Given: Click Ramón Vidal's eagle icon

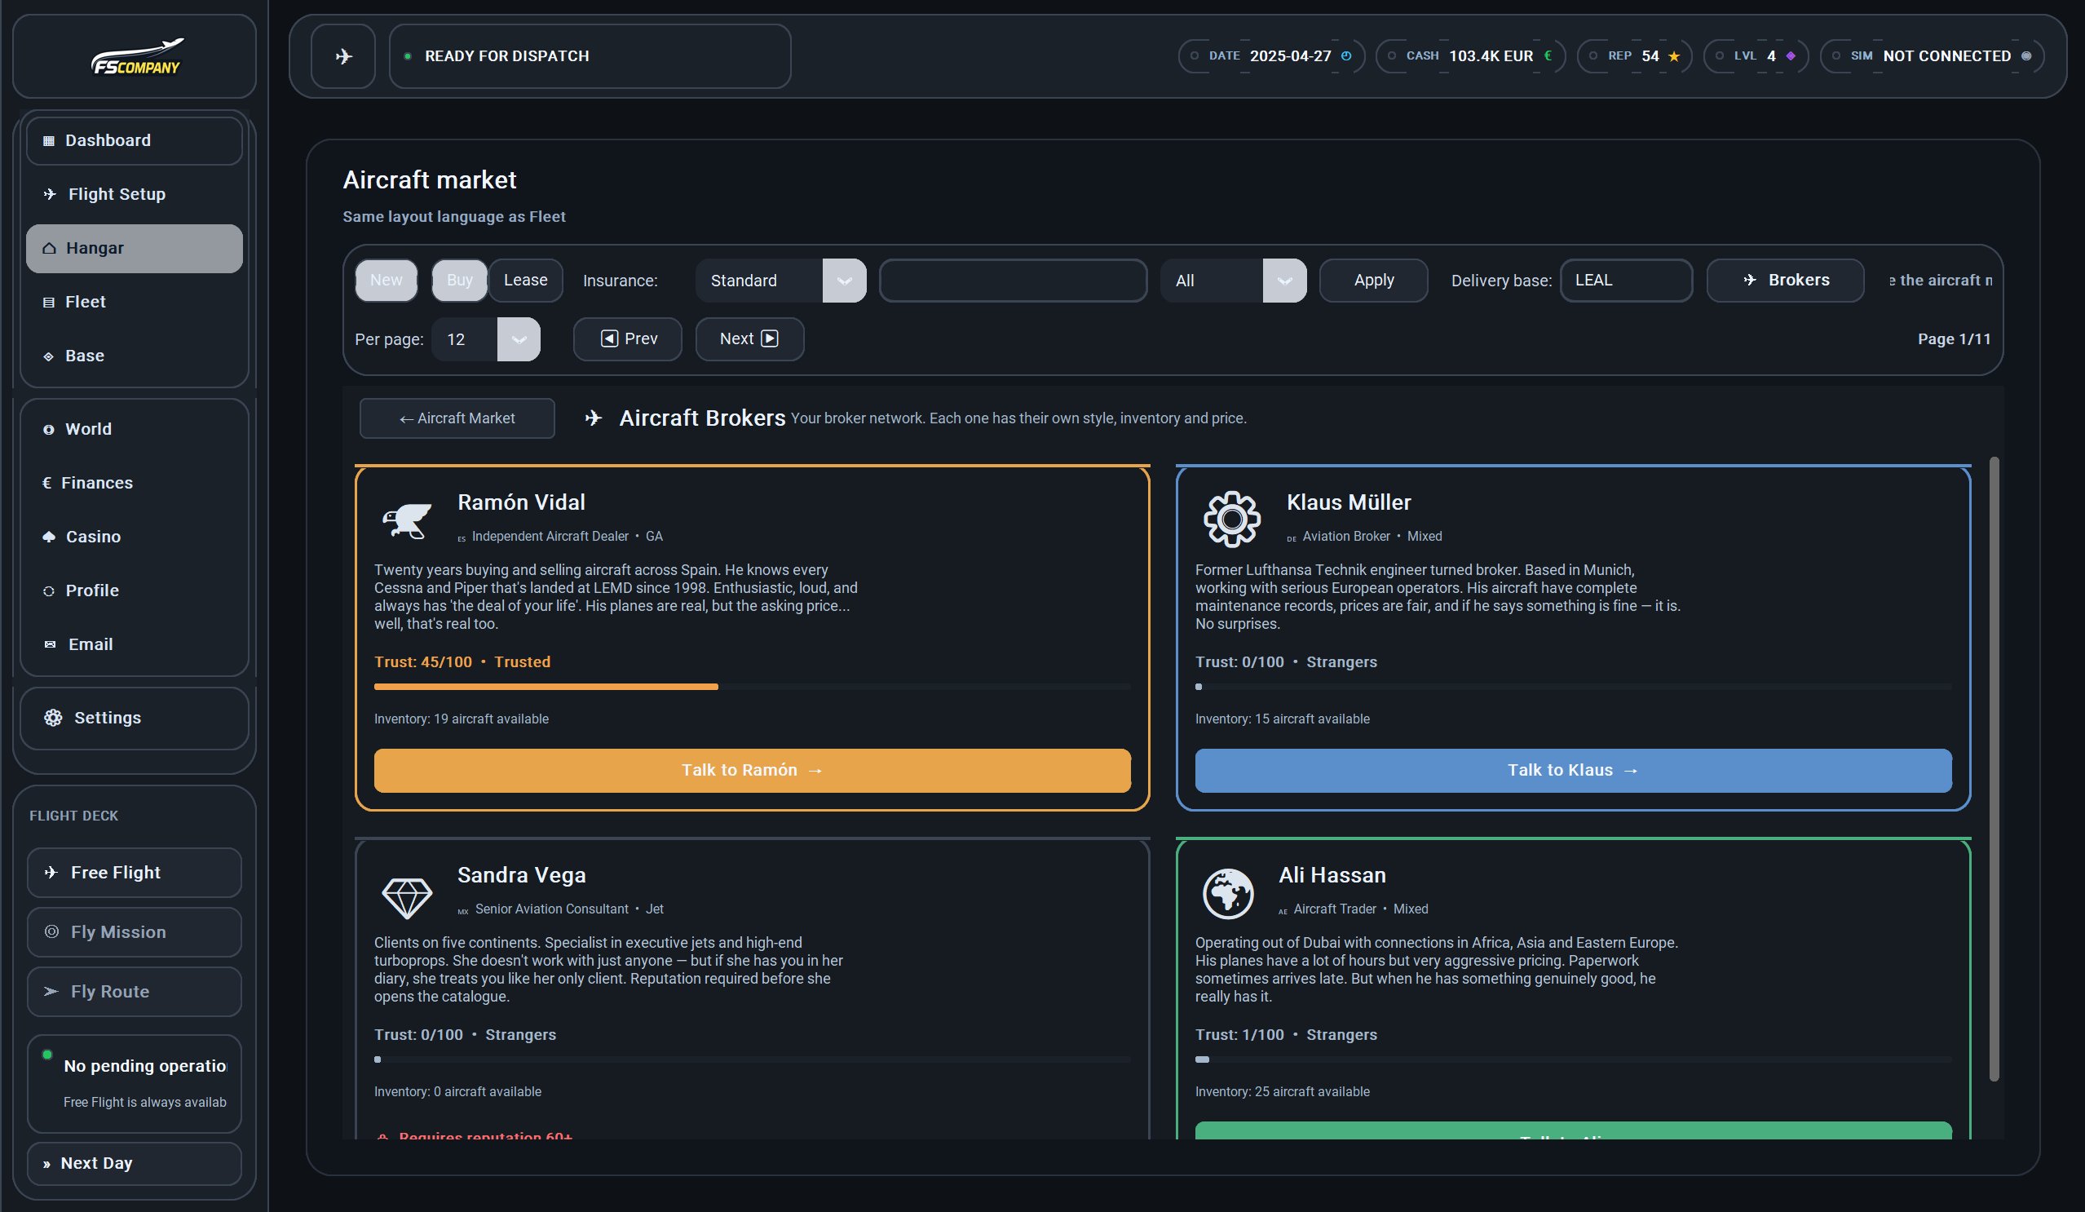Looking at the screenshot, I should (406, 520).
